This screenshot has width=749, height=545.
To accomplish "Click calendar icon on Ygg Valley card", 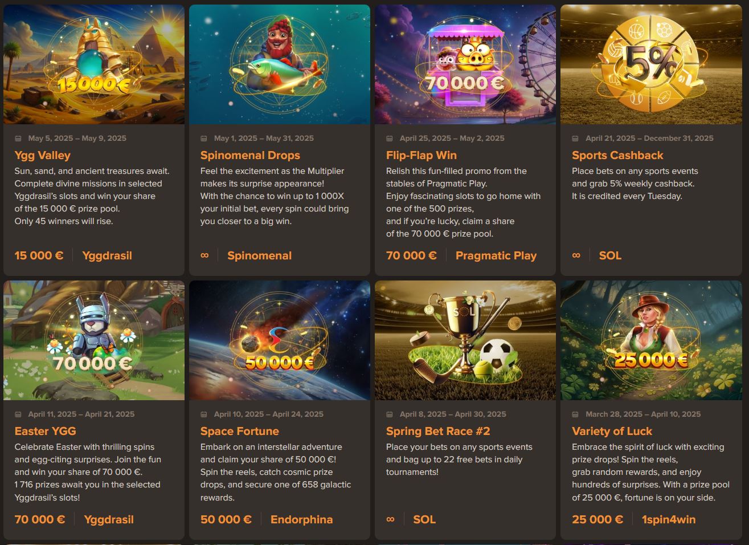I will pos(18,139).
